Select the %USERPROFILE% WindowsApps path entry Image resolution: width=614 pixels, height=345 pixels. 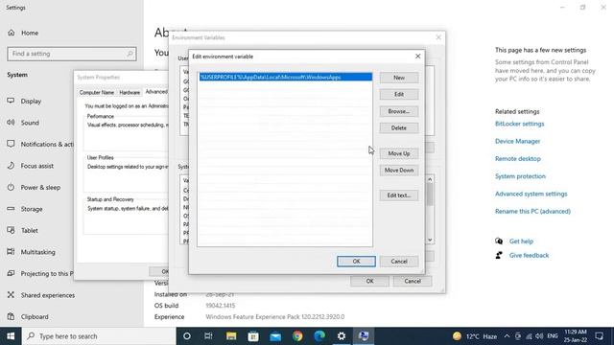(x=286, y=77)
